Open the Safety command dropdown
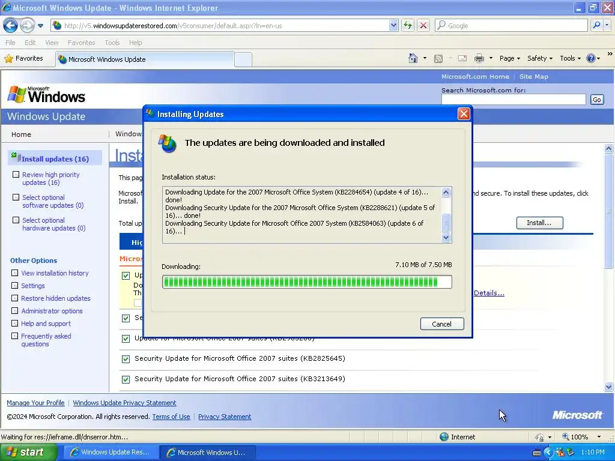Viewport: 615px width, 461px height. [x=540, y=58]
